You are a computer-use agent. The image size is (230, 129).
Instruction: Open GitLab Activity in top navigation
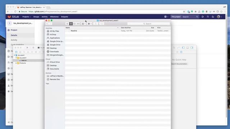[x=45, y=17]
